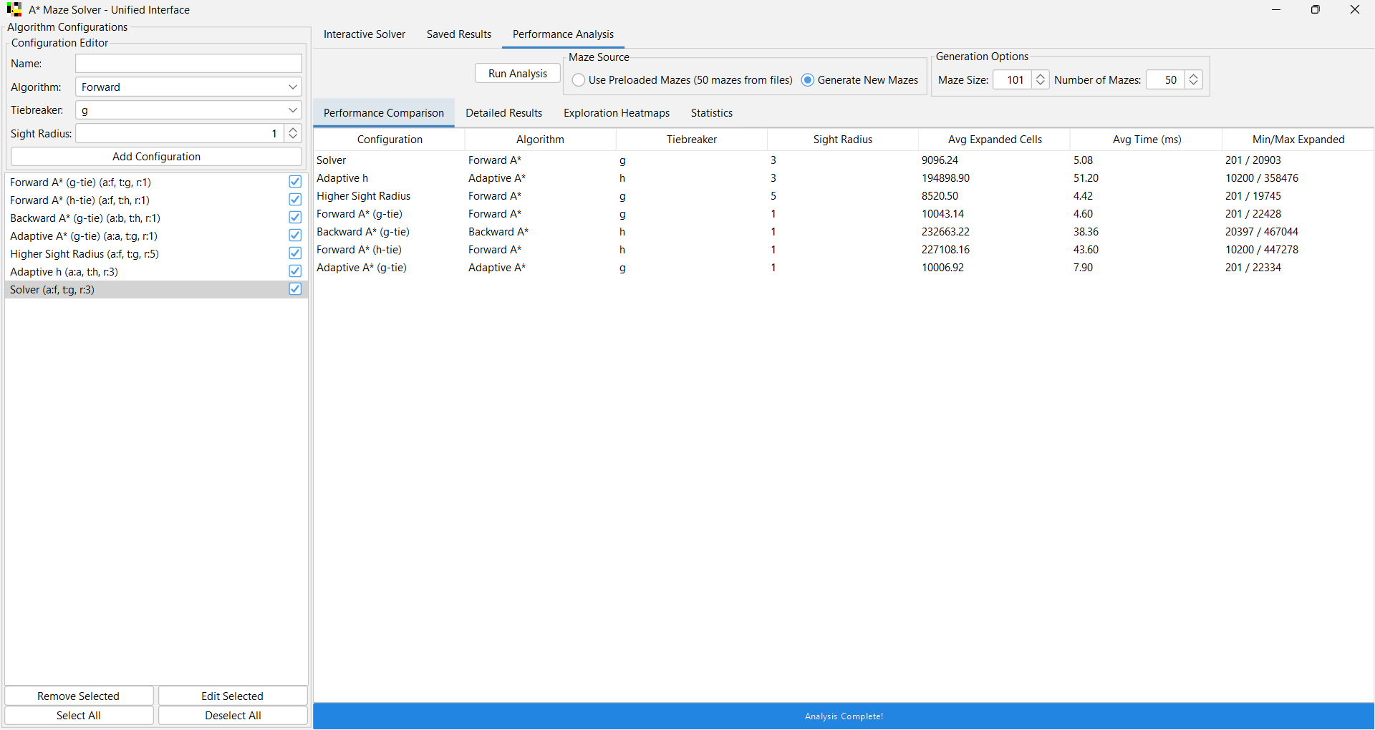Click the A* Maze Solver app icon

(x=14, y=9)
